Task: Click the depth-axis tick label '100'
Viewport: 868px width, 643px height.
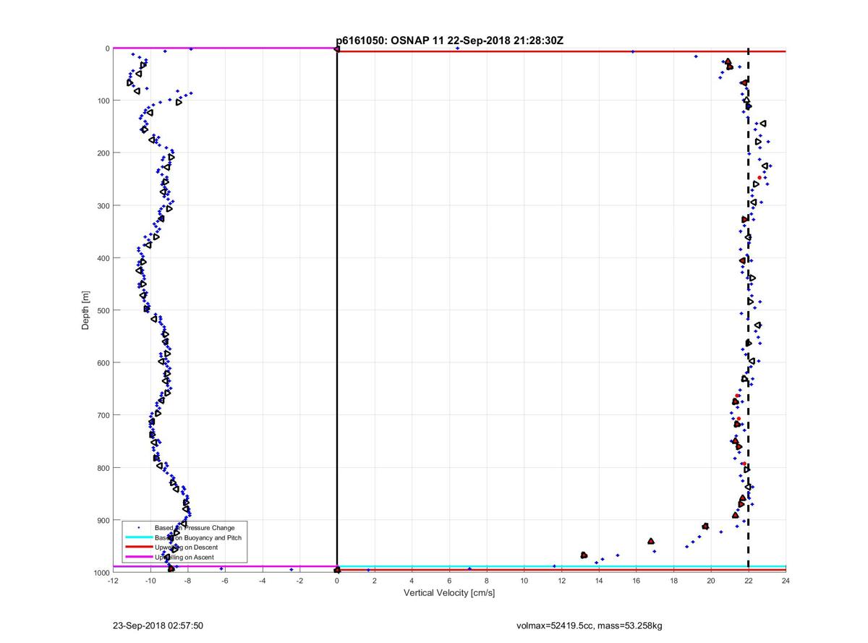Action: pyautogui.click(x=103, y=101)
